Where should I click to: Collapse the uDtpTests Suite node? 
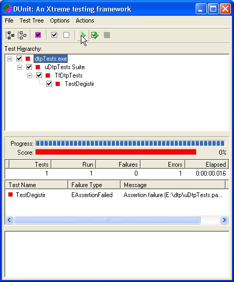19,67
